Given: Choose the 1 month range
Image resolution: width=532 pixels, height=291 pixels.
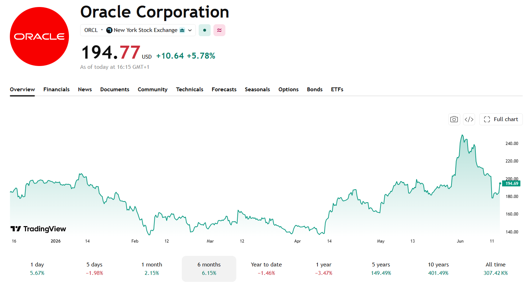Looking at the screenshot, I should 152,269.
